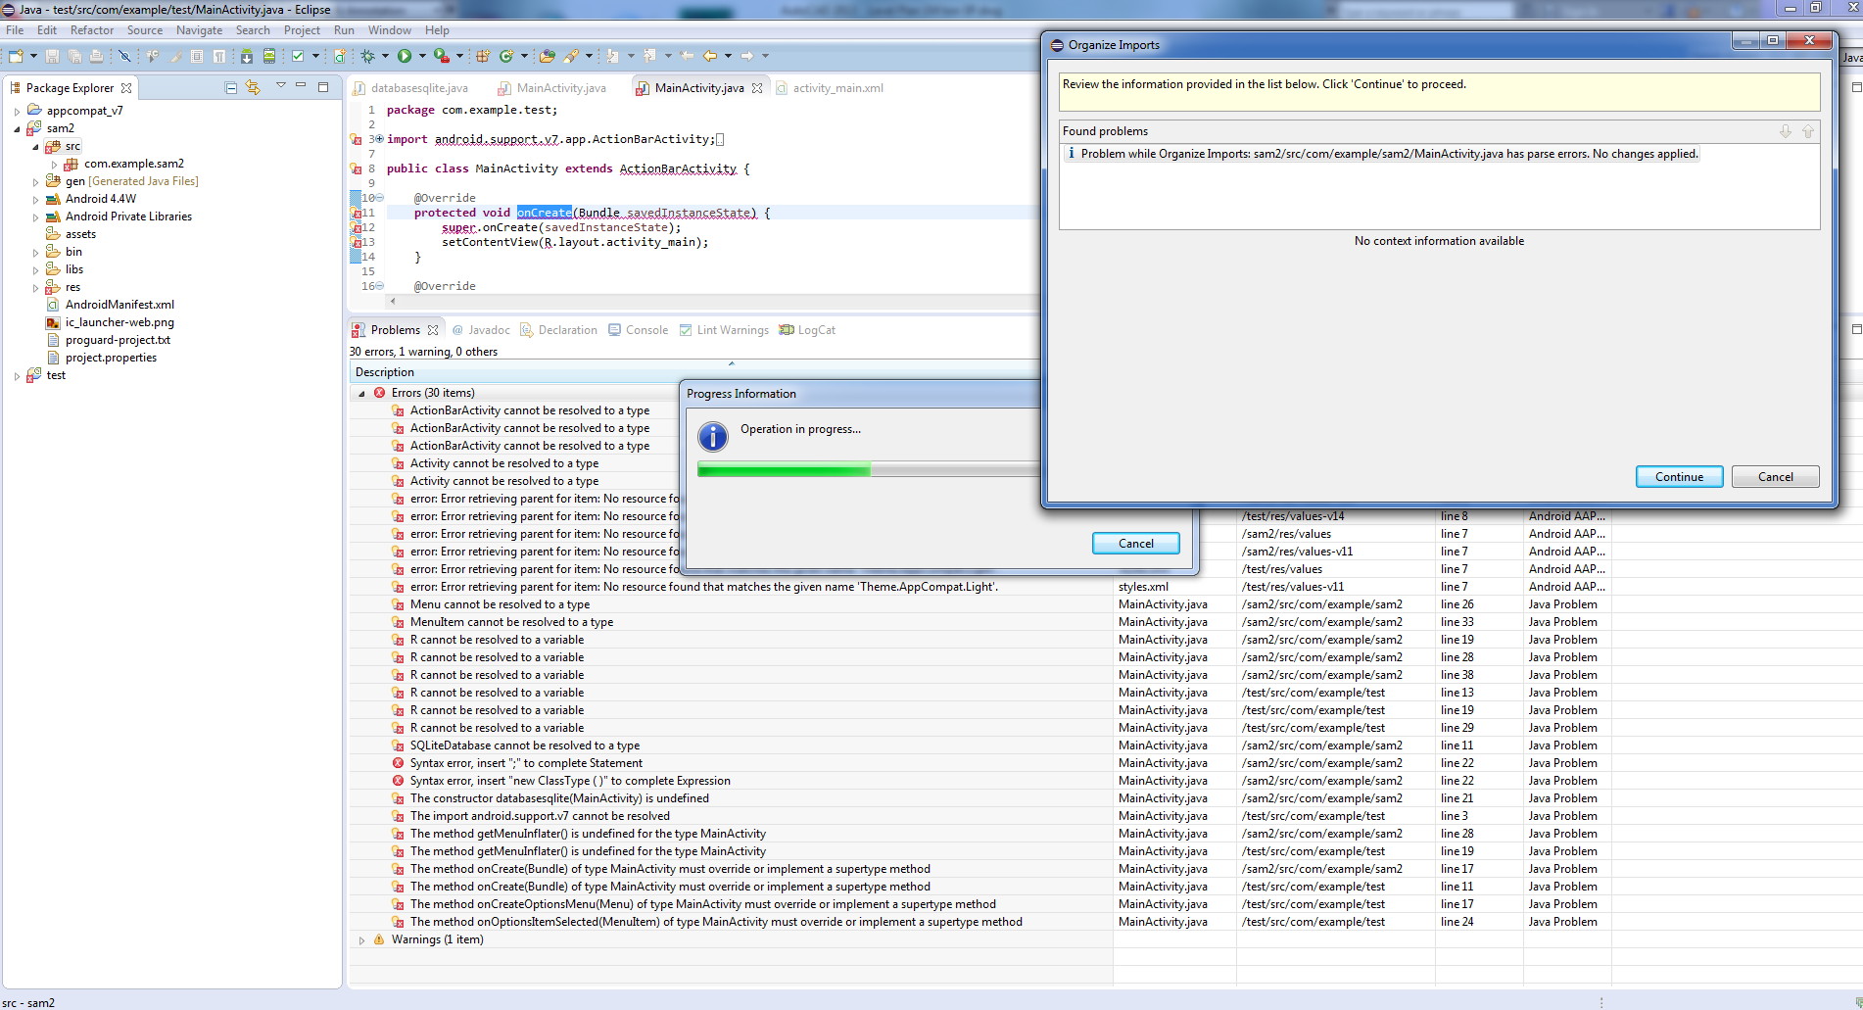Toggle Block Selection Mode toolbar icon
The width and height of the screenshot is (1863, 1010).
(x=197, y=56)
